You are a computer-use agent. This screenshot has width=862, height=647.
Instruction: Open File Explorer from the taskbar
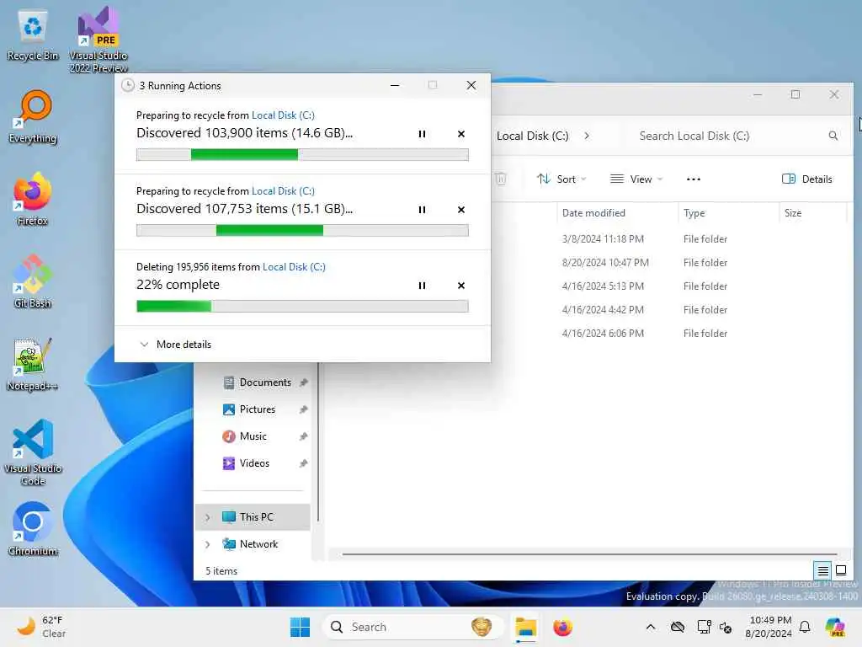[x=525, y=627]
